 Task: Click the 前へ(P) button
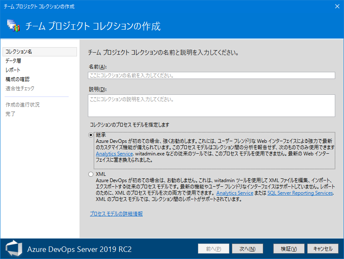pos(213,249)
